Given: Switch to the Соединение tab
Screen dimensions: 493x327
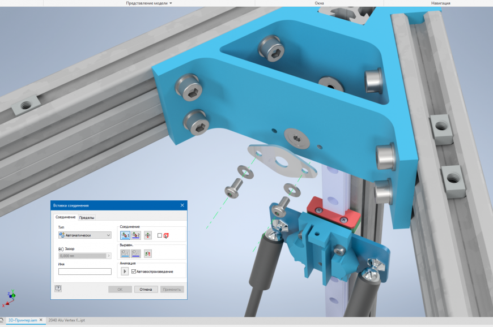Looking at the screenshot, I should 65,217.
